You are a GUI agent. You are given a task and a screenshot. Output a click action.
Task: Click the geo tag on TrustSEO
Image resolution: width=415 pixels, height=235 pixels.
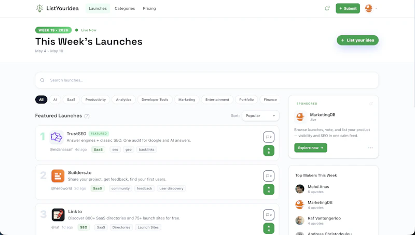[129, 150]
